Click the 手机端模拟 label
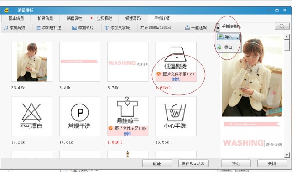The height and width of the screenshot is (172, 292). click(x=231, y=26)
